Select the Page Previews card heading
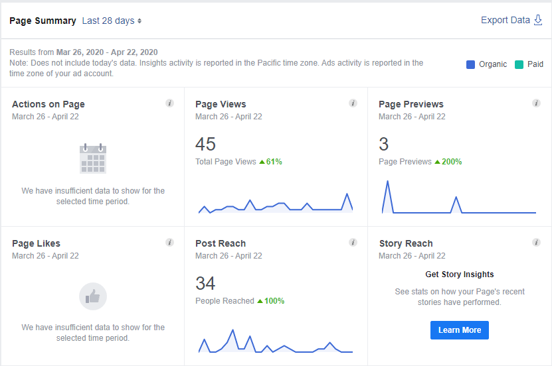The image size is (552, 366). [411, 104]
